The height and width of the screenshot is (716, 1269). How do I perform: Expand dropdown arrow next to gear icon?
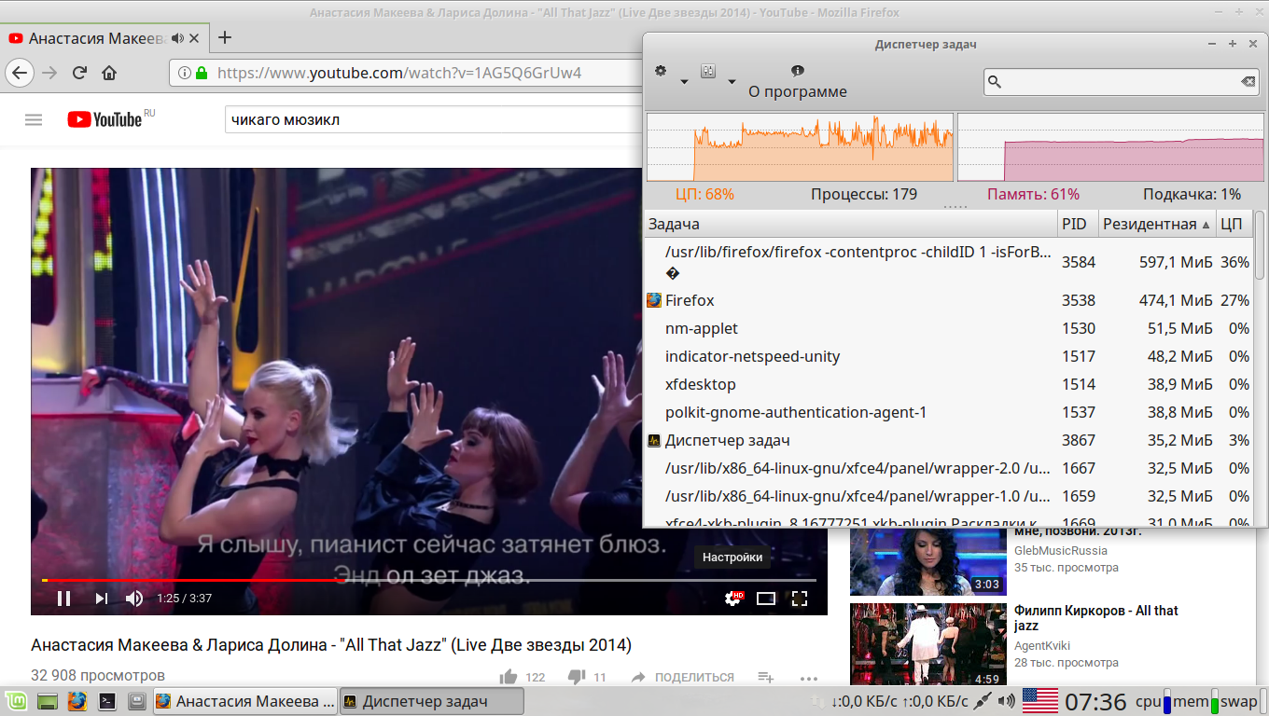pos(684,82)
